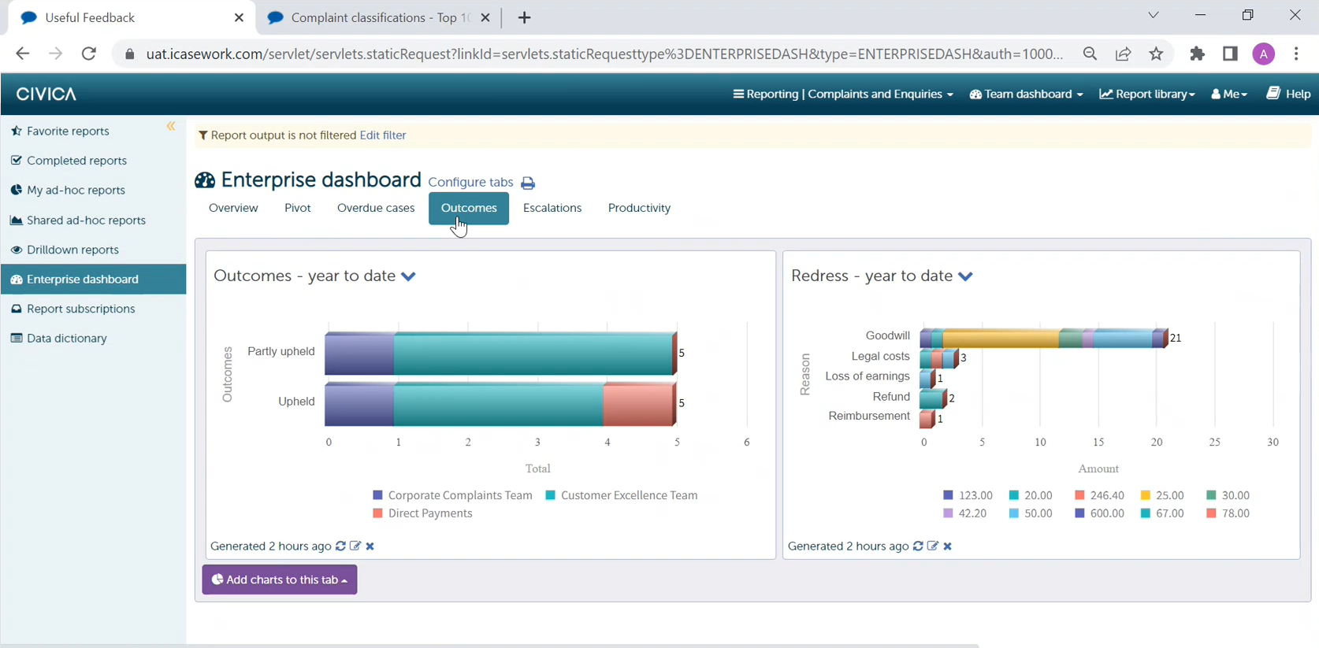Click the Upheld Direct Payments bar segment
1319x648 pixels.
[x=639, y=403]
